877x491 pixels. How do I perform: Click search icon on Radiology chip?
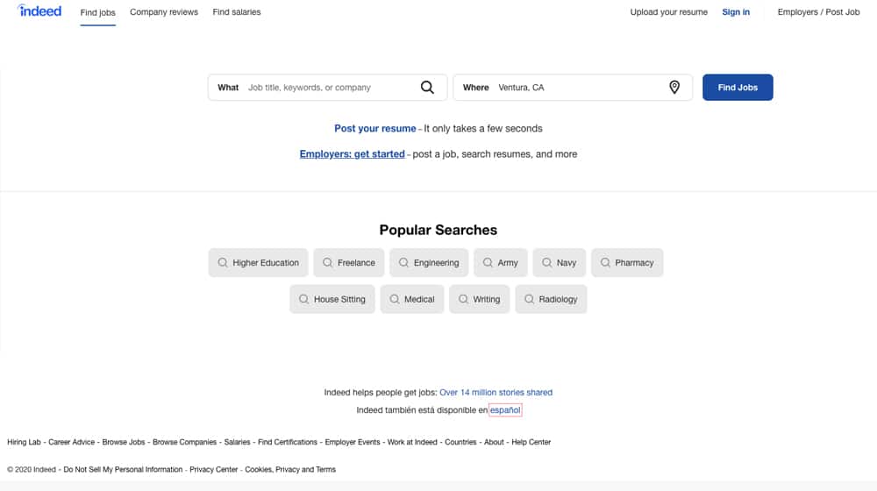529,299
